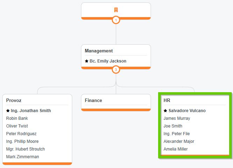This screenshot has height=168, width=233.
Task: Select Amelia Miller in HR
Action: tap(176, 149)
